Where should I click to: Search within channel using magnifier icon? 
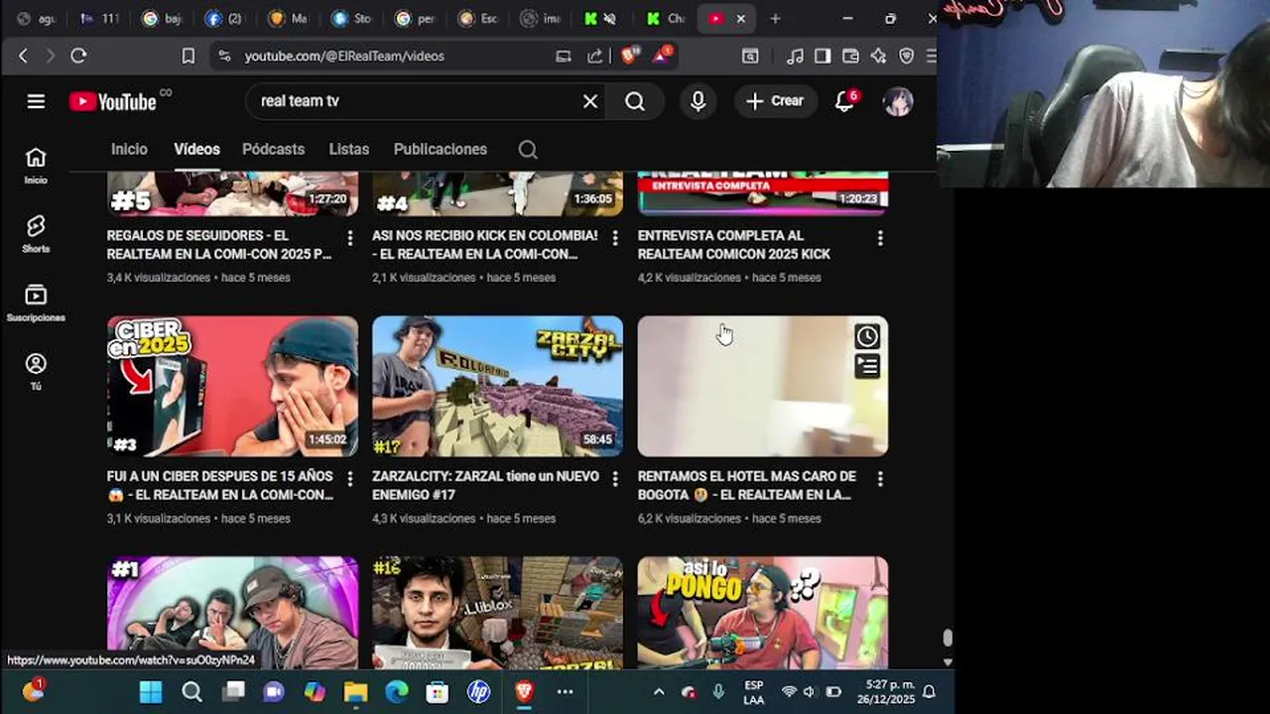pyautogui.click(x=528, y=150)
